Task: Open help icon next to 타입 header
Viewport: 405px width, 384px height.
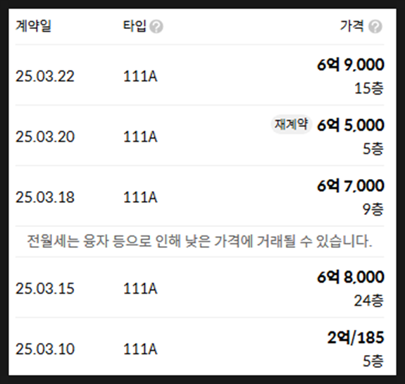Action: (x=156, y=27)
